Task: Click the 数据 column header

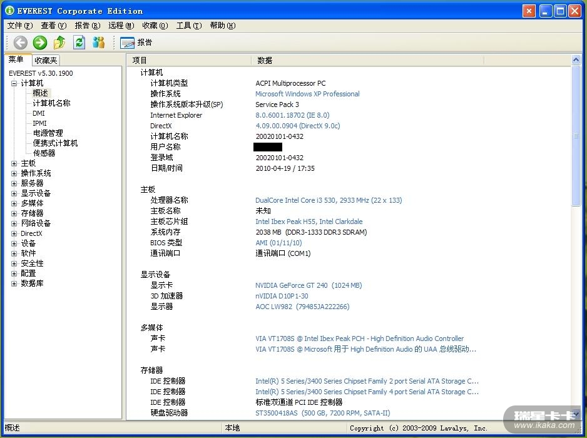Action: [368, 60]
